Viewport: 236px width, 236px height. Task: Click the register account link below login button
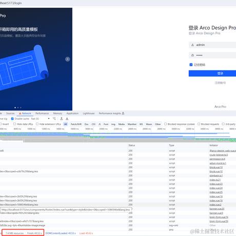(220, 83)
